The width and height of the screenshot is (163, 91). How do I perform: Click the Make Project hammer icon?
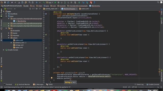click(44, 2)
